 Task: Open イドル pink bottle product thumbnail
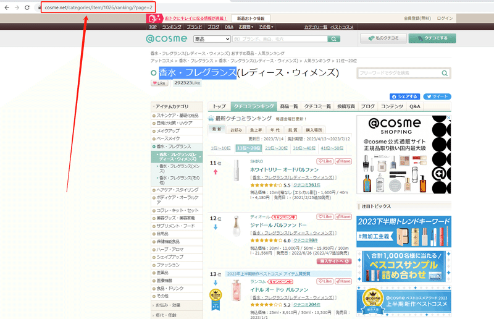[x=237, y=291]
